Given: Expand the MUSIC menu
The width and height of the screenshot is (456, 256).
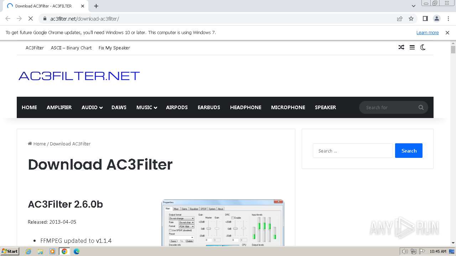Looking at the screenshot, I should 147,107.
